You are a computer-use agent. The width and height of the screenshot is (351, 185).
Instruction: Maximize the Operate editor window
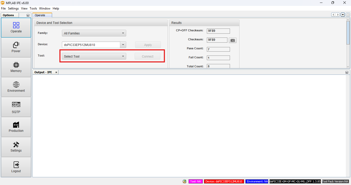(348, 15)
